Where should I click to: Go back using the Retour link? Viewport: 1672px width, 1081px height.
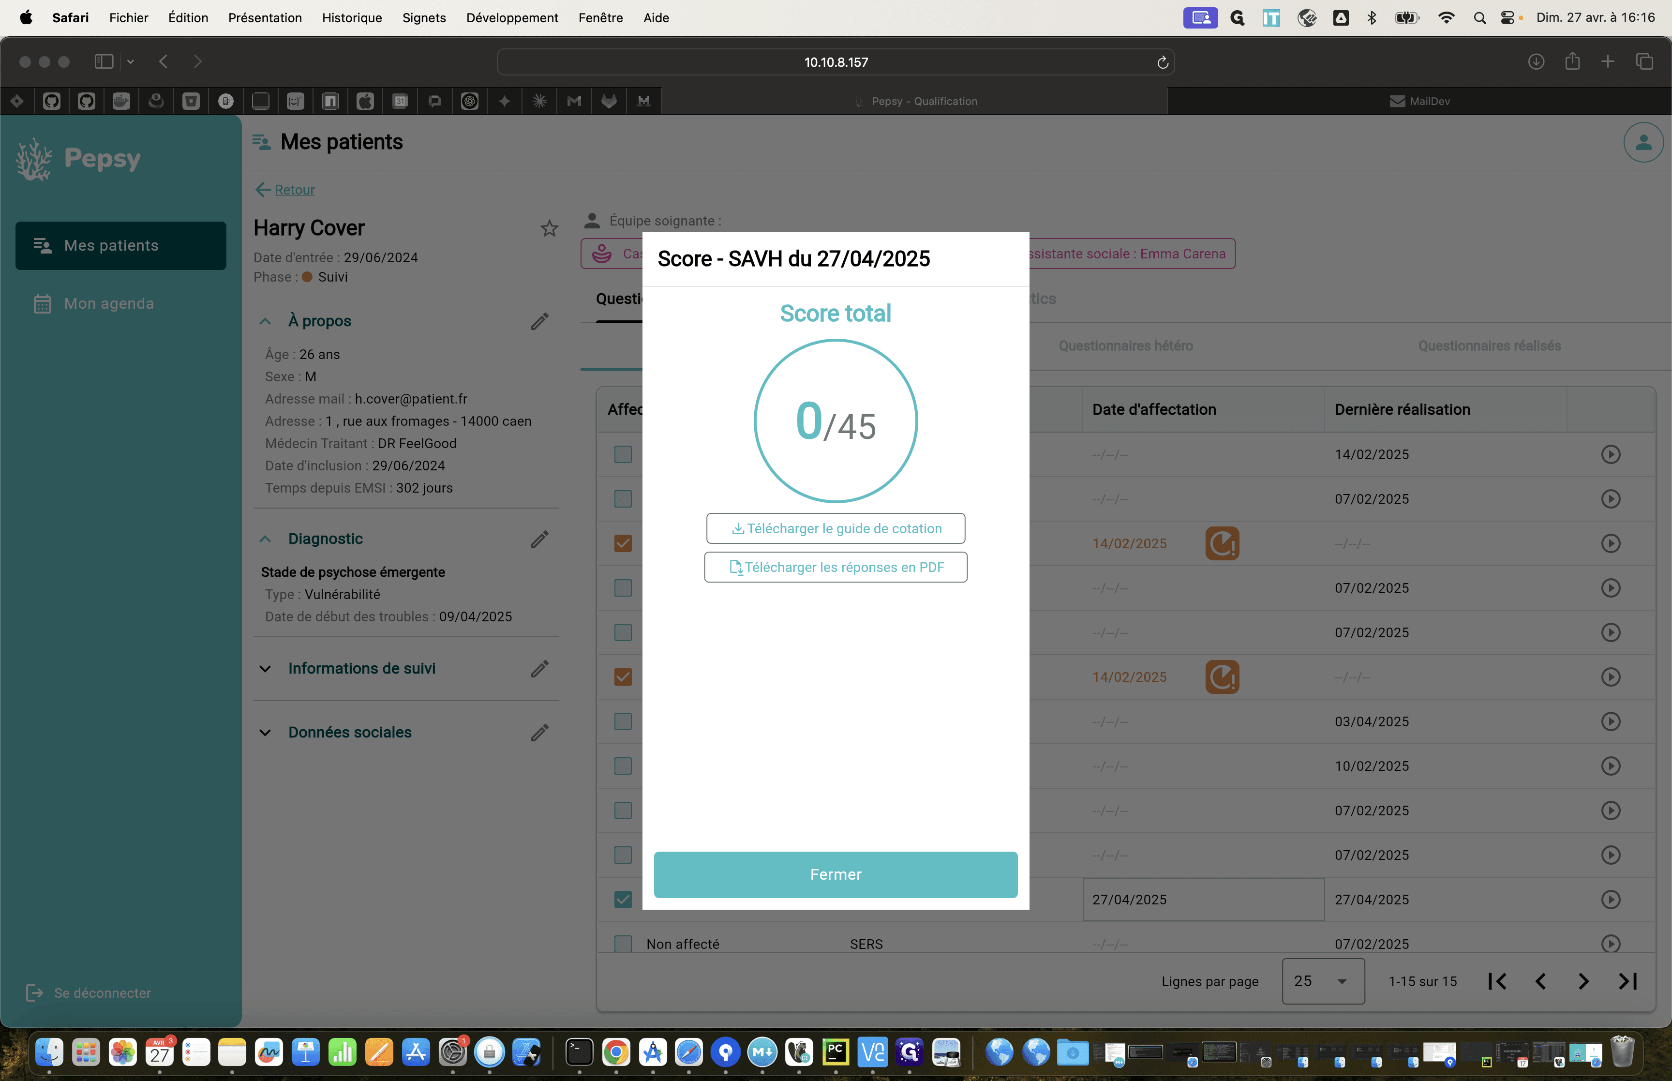click(x=285, y=190)
